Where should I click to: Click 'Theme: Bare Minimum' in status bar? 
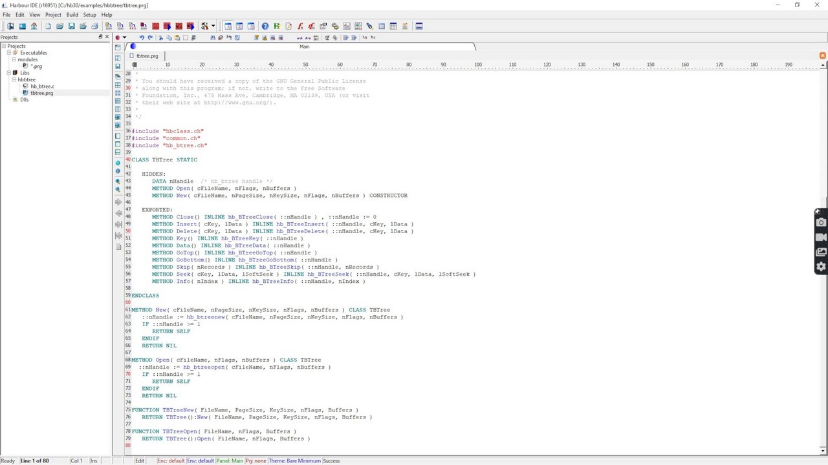[294, 460]
